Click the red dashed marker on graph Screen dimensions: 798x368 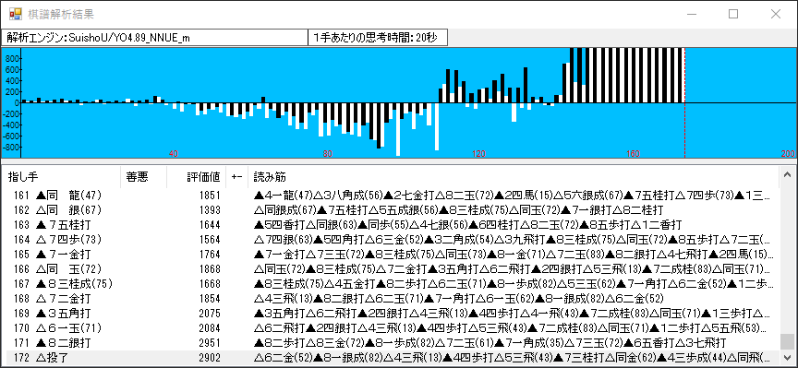[684, 102]
